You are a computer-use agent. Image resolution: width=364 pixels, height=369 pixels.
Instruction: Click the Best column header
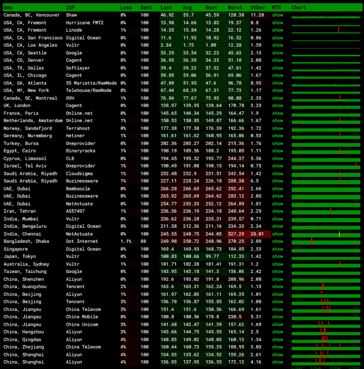pos(211,8)
